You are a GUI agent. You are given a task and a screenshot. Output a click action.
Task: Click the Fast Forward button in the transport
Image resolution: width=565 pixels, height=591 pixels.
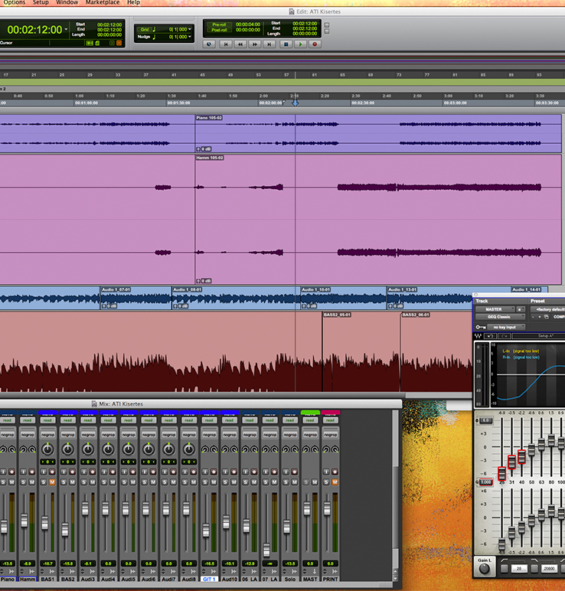tap(255, 44)
